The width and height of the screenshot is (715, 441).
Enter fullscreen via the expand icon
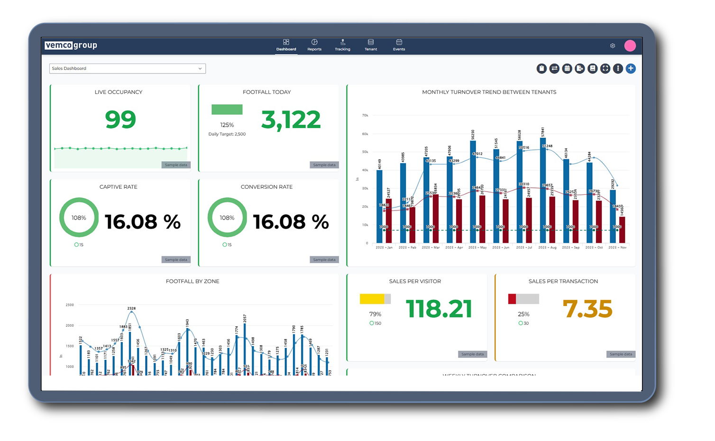click(605, 68)
